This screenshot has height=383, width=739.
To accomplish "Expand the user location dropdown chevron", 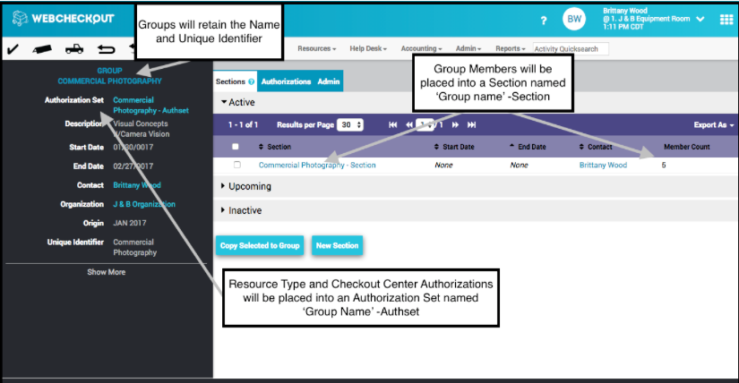I will pyautogui.click(x=700, y=20).
